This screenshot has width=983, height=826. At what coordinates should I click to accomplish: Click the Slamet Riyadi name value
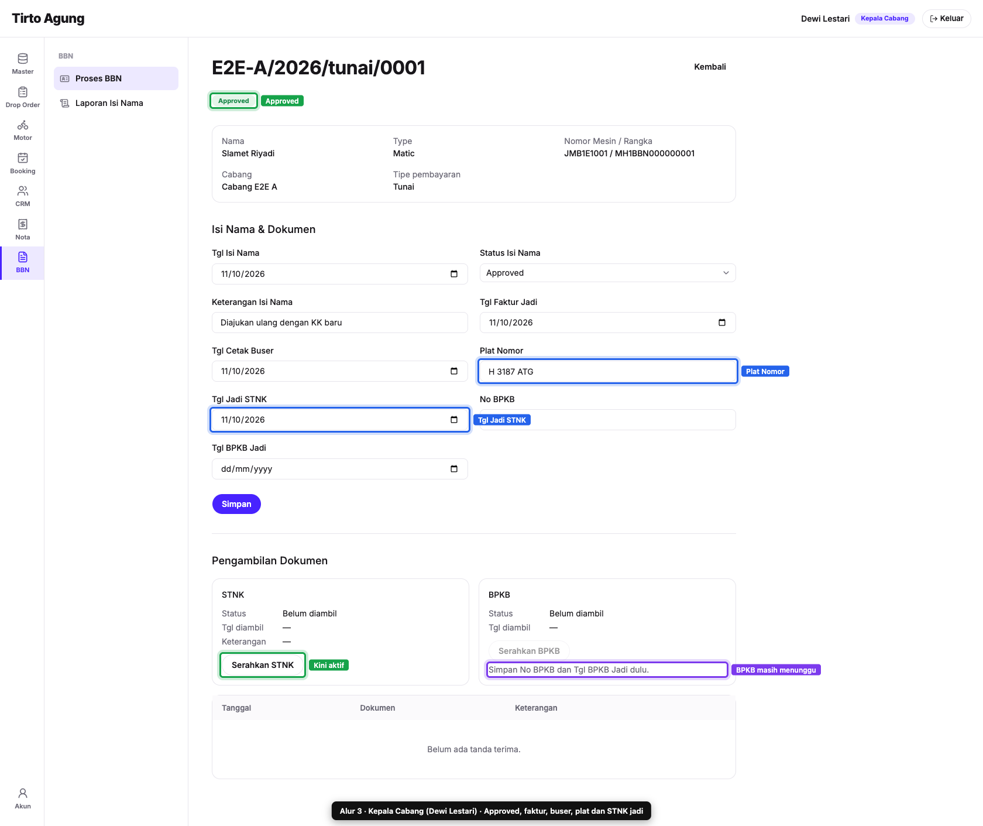pyautogui.click(x=248, y=153)
